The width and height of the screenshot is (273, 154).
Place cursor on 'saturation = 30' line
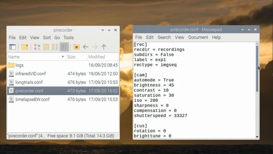154,95
